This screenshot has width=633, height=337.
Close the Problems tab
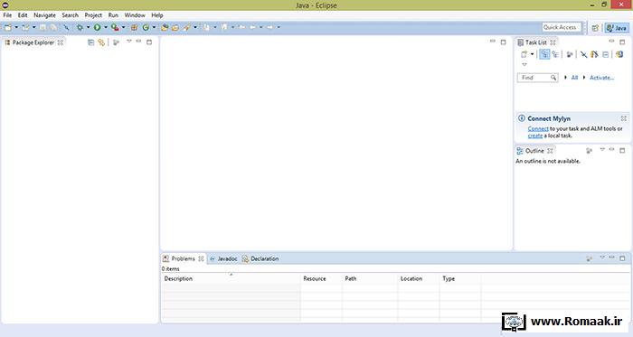[x=201, y=258]
